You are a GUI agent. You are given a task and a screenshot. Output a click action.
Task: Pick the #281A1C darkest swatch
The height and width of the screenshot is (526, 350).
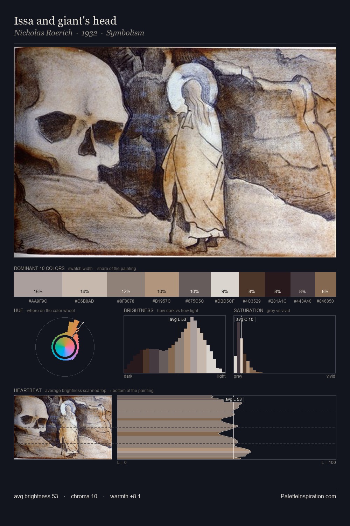coord(278,284)
